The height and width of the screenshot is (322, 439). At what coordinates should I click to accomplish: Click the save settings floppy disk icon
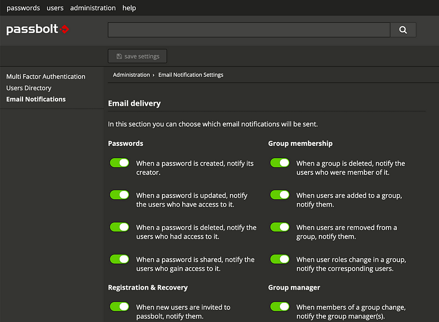click(x=119, y=57)
